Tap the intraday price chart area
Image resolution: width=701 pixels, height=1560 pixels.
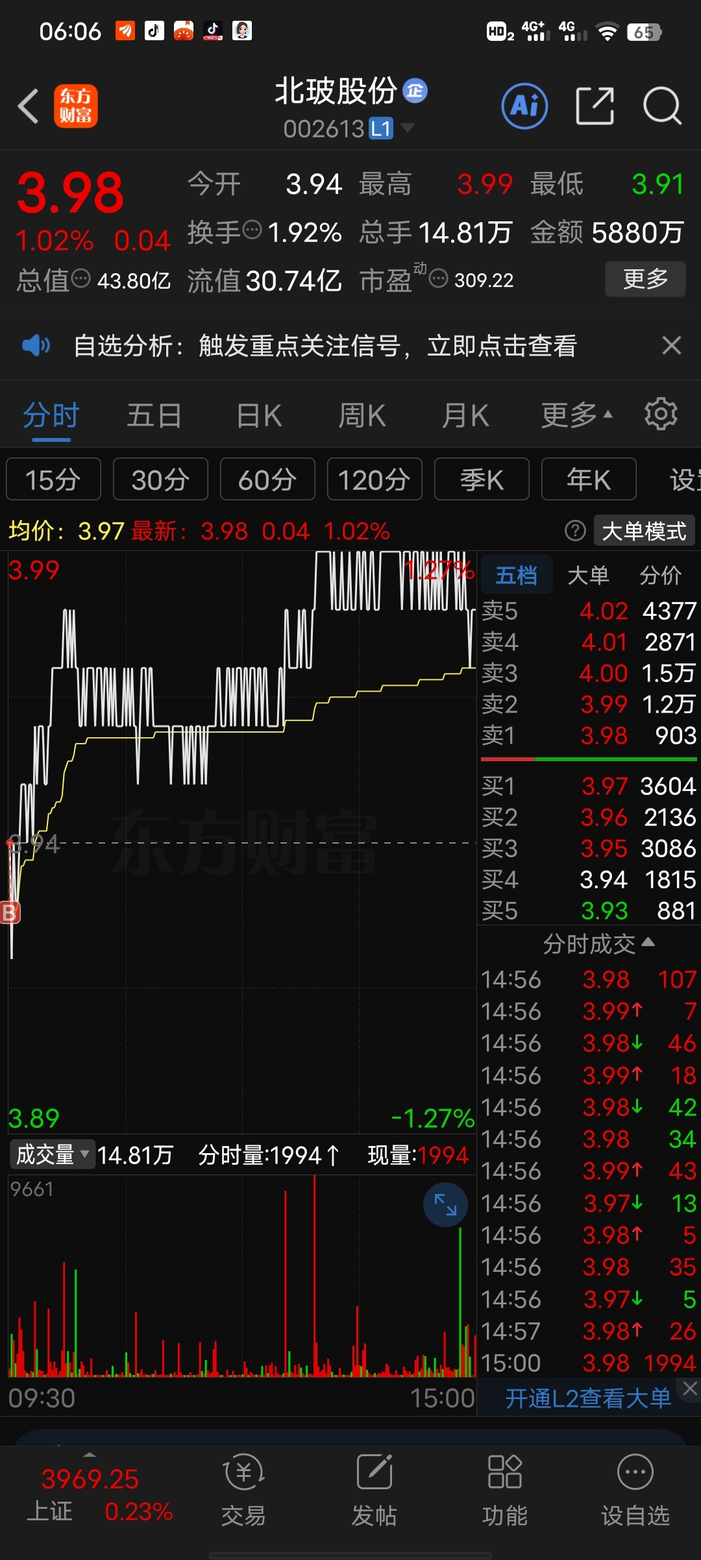[x=241, y=841]
